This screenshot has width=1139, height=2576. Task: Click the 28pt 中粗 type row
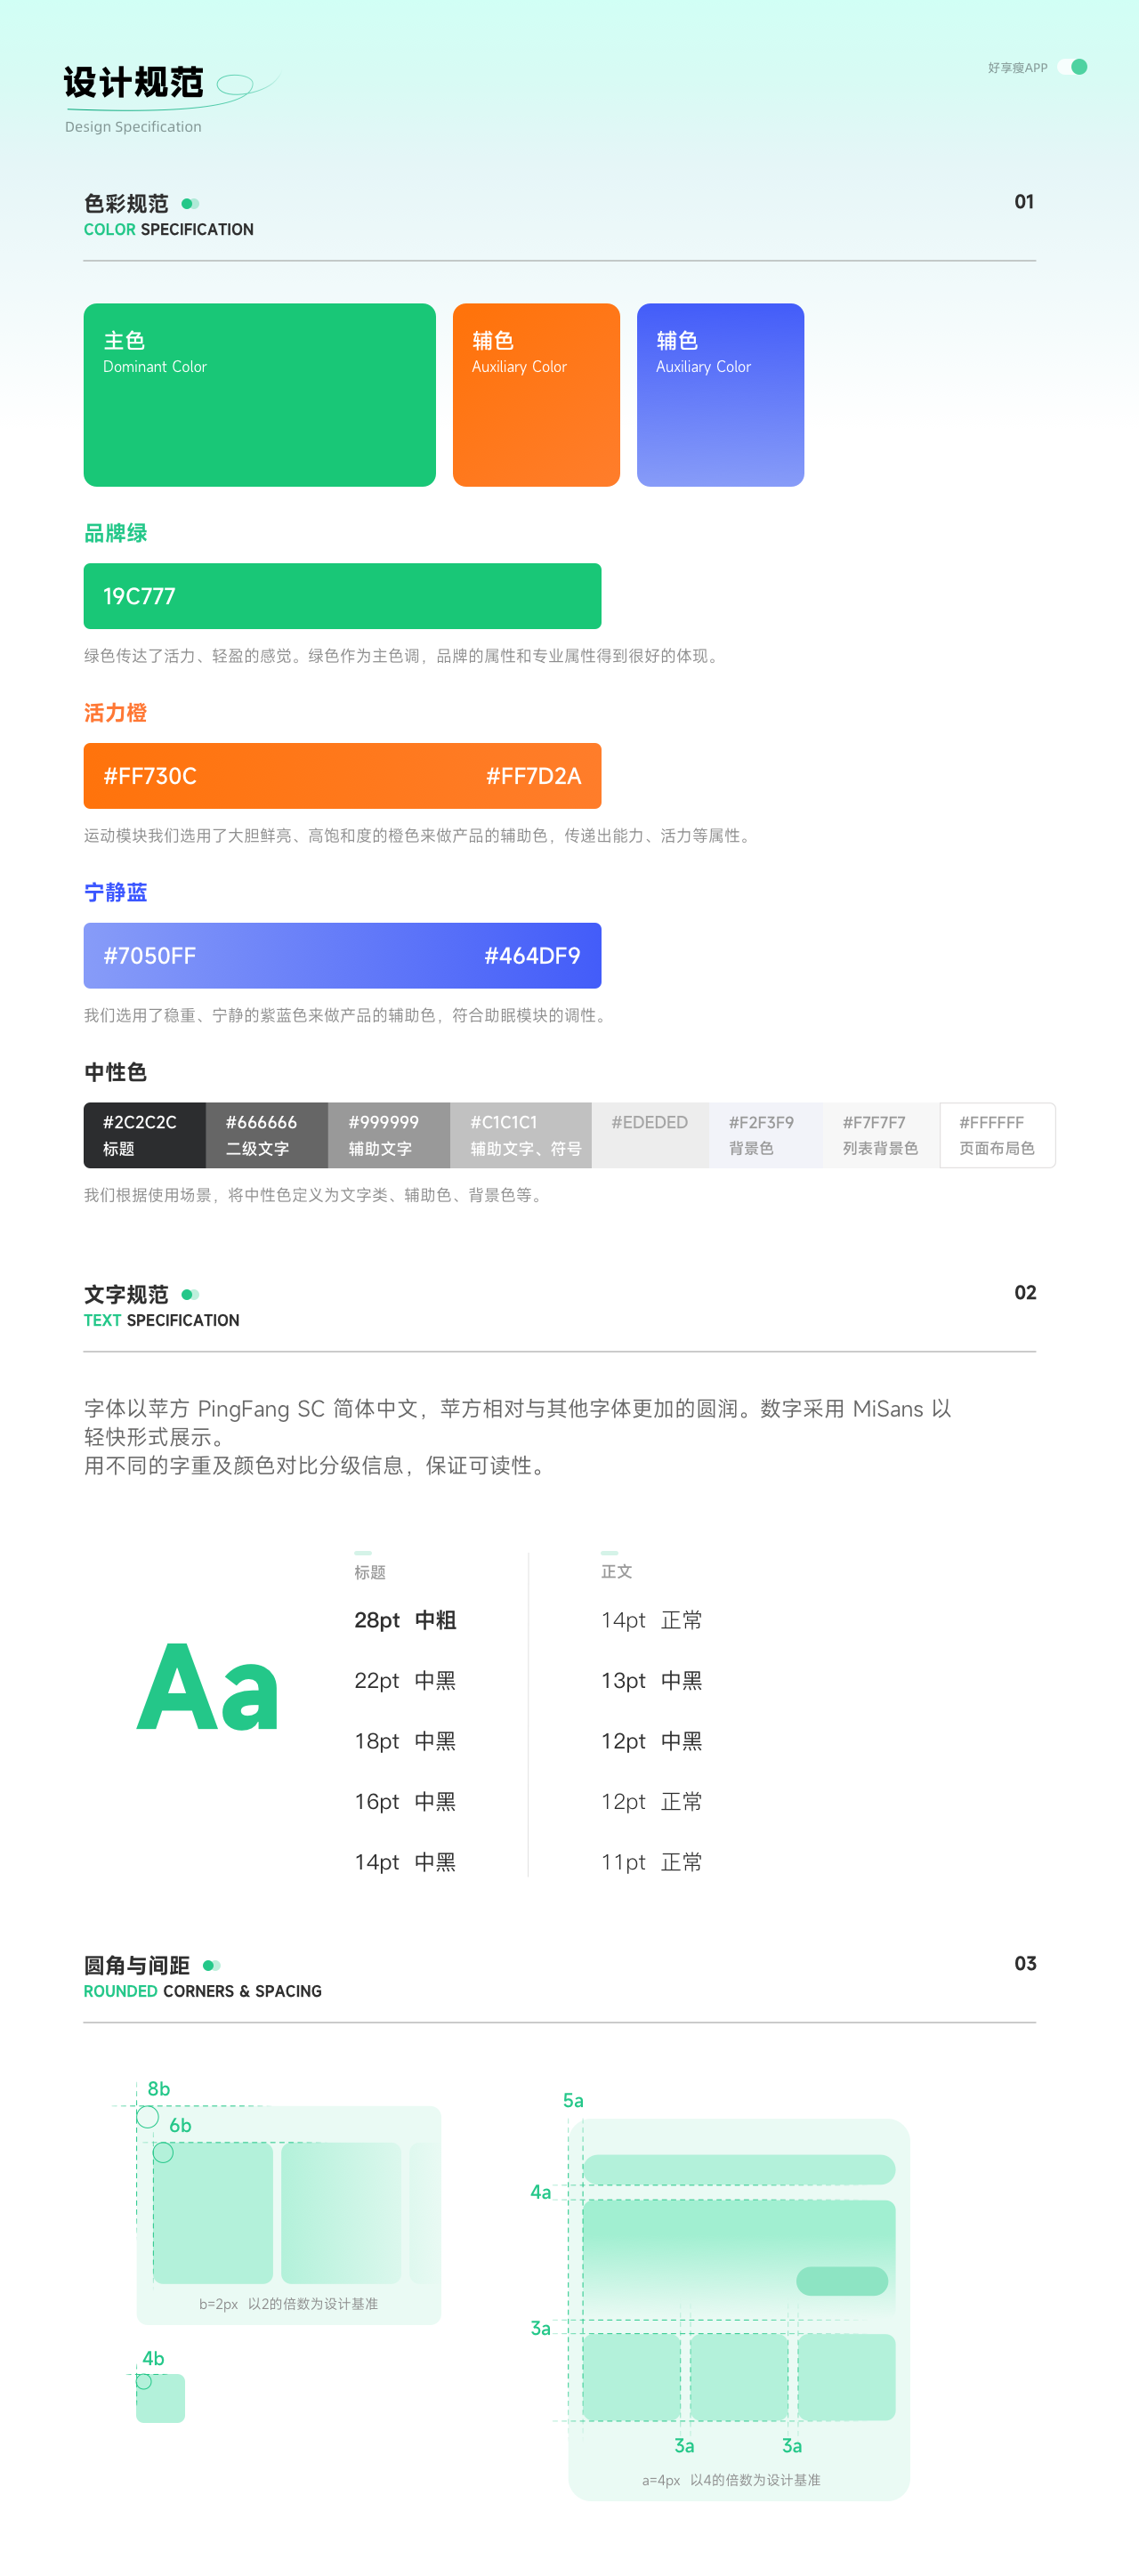[x=405, y=1621]
